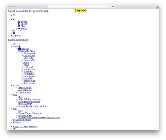The image size is (166, 140).
Task: Click Request CMA under Sell
Action: [x=25, y=116]
